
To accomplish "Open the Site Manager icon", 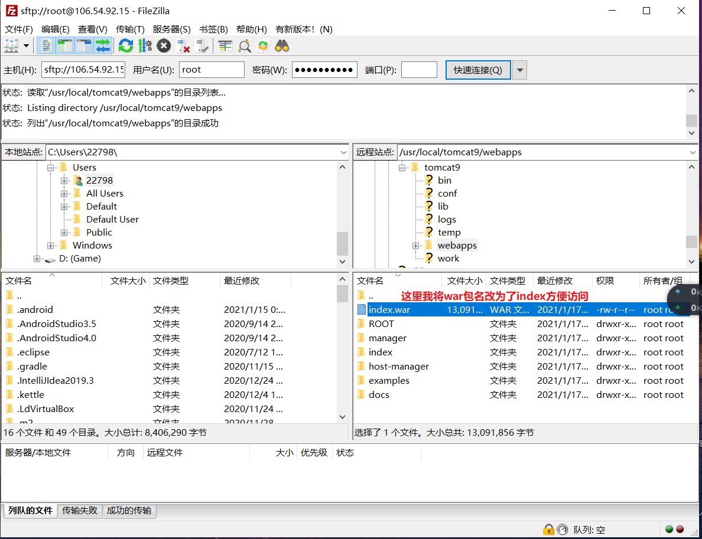I will [11, 46].
